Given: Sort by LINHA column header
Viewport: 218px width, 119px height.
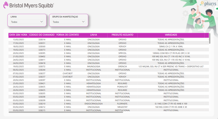Looking at the screenshot, I should (94, 35).
